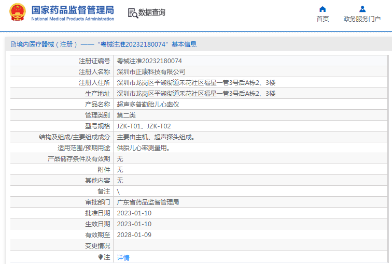Open the 详情 details link
This screenshot has height=264, width=392.
(123, 257)
